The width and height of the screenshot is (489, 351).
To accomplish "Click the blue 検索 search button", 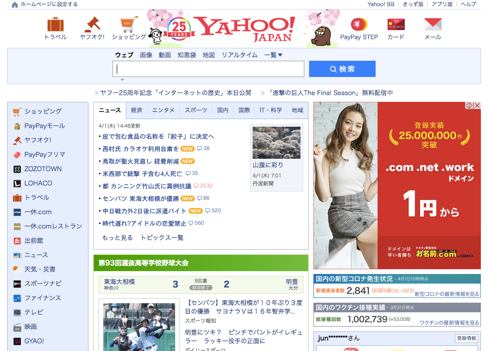I will 342,69.
